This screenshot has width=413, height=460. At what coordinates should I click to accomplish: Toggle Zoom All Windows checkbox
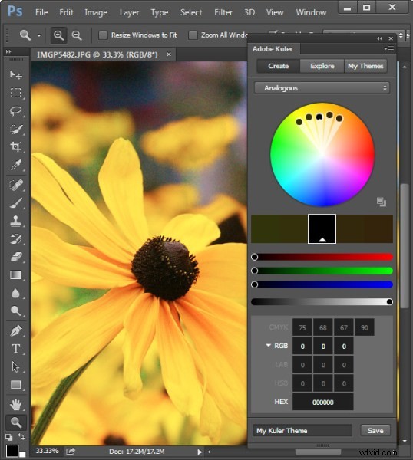[x=193, y=35]
